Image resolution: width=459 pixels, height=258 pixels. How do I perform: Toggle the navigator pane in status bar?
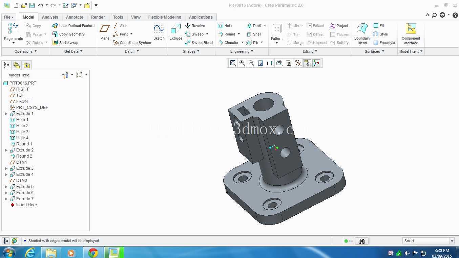[x=6, y=241]
